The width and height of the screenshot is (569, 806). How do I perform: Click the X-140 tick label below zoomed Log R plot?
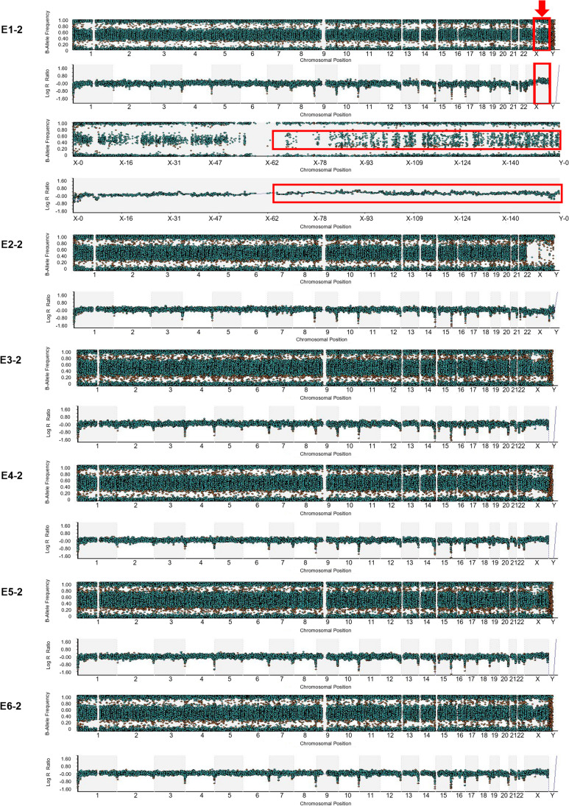pyautogui.click(x=512, y=219)
